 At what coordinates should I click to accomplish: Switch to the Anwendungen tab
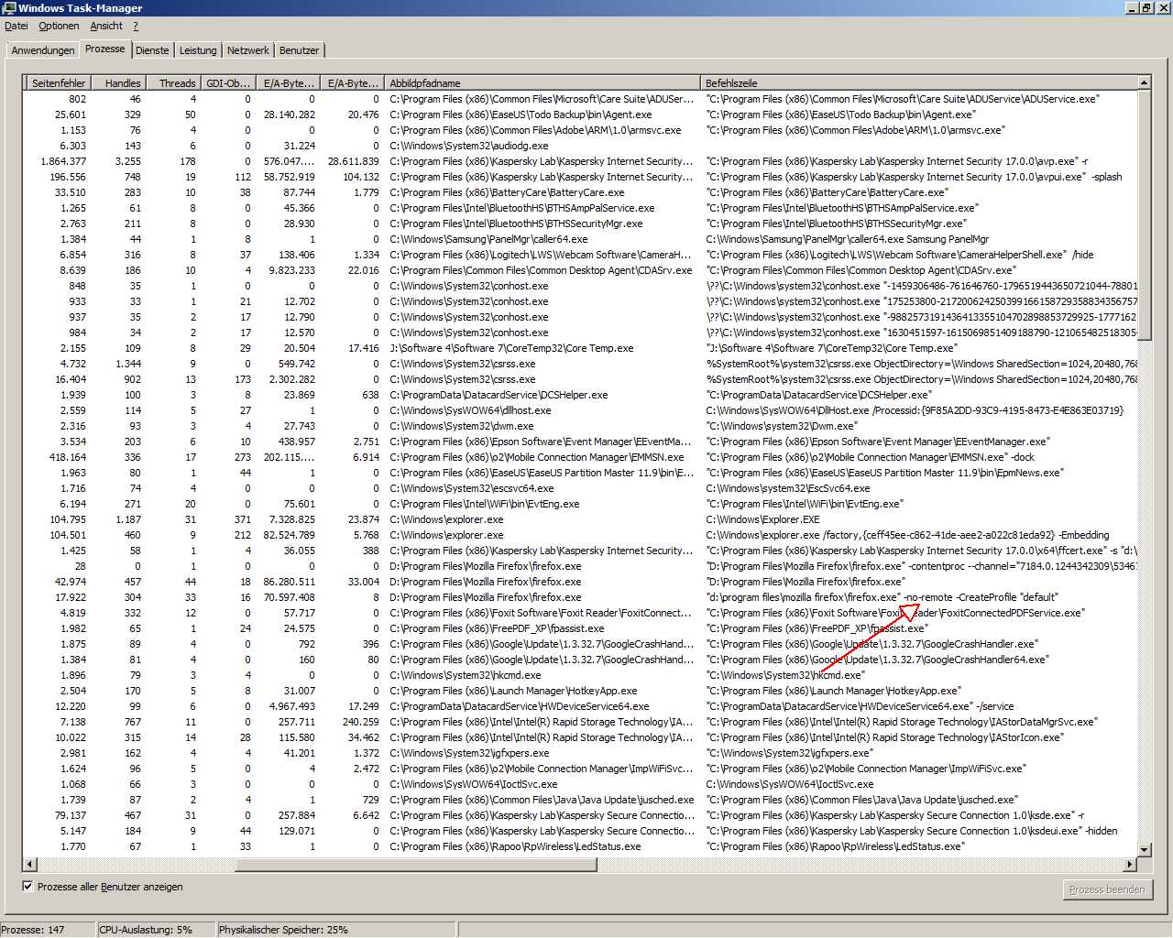(42, 50)
